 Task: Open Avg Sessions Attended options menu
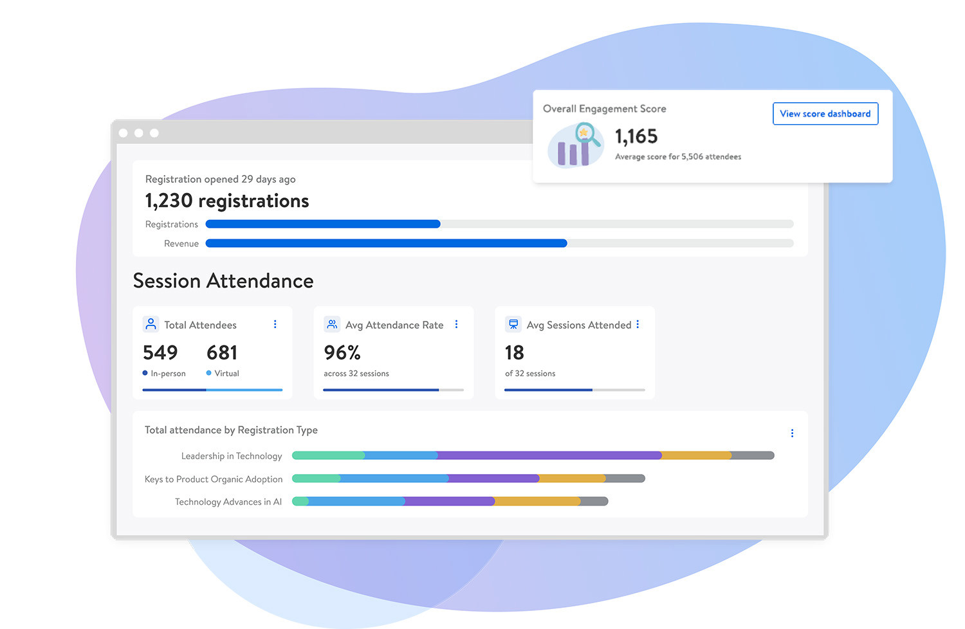[x=638, y=324]
